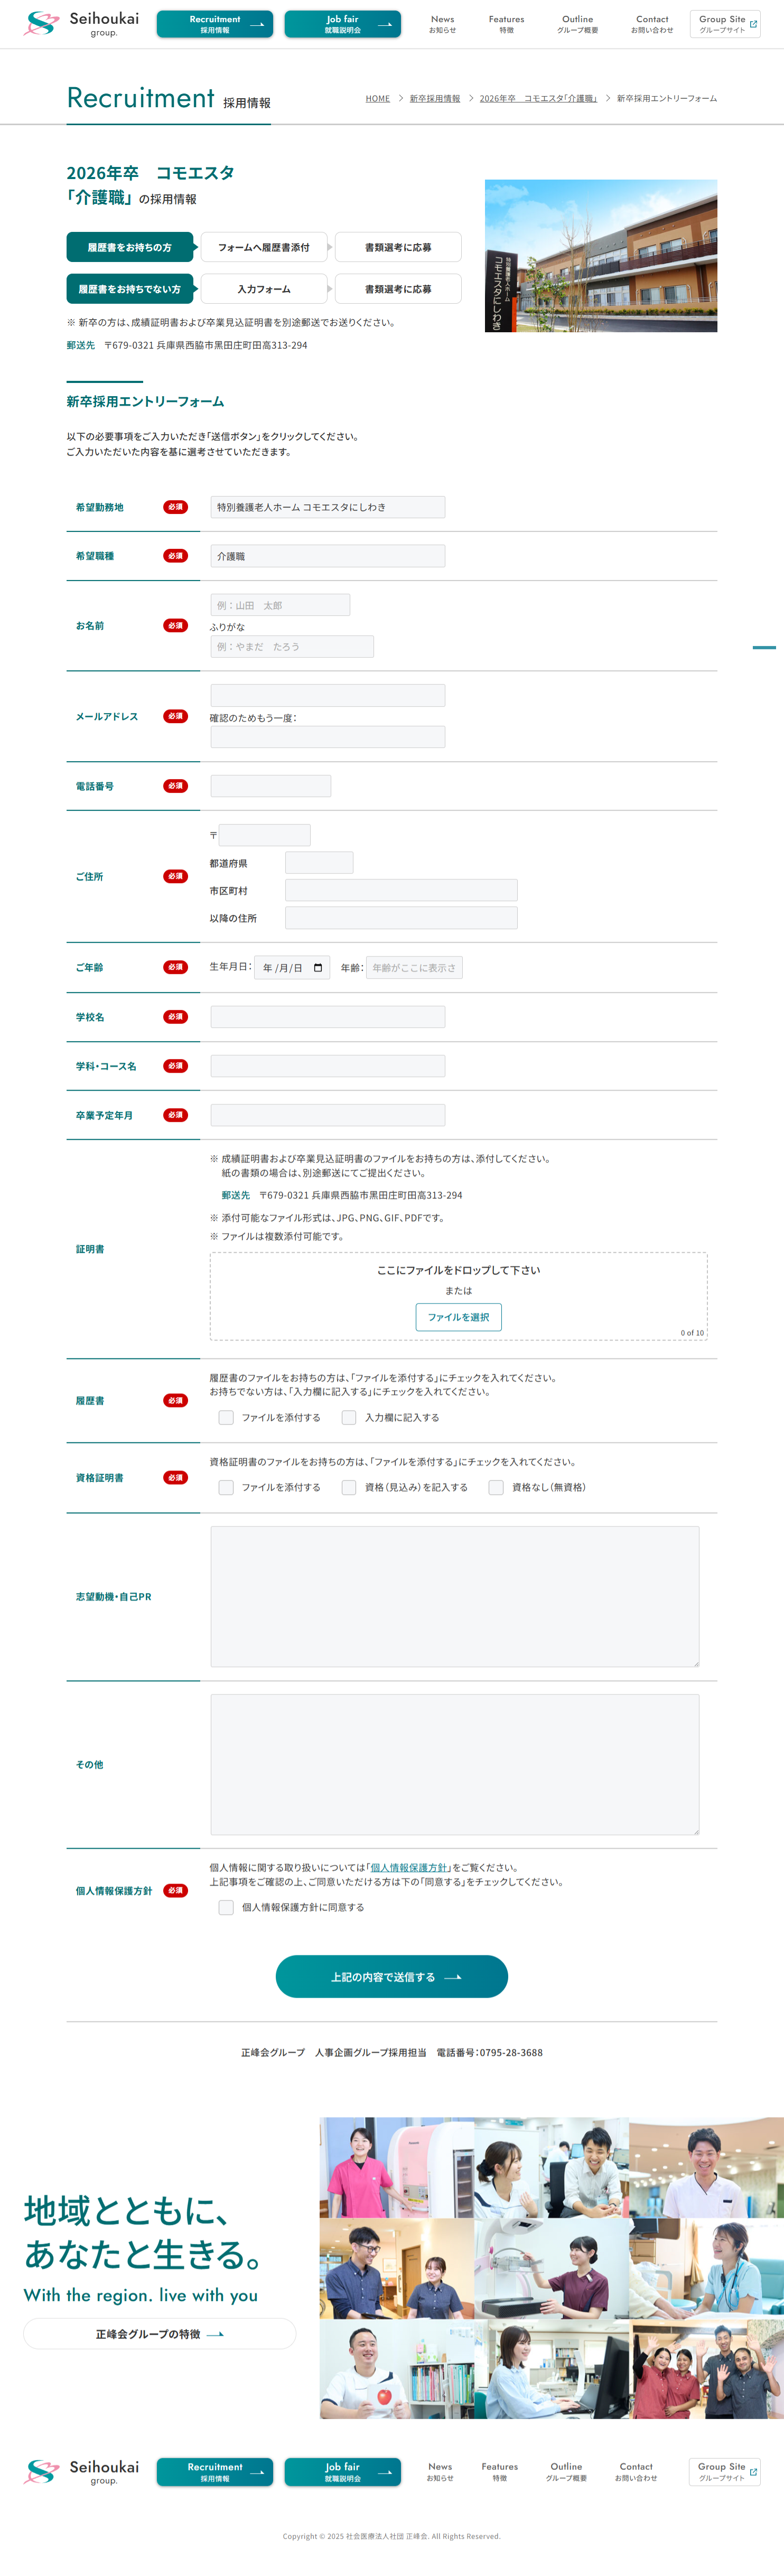The image size is (784, 2576).
Task: Open the 個人情報保護方針 link
Action: click(x=409, y=1868)
